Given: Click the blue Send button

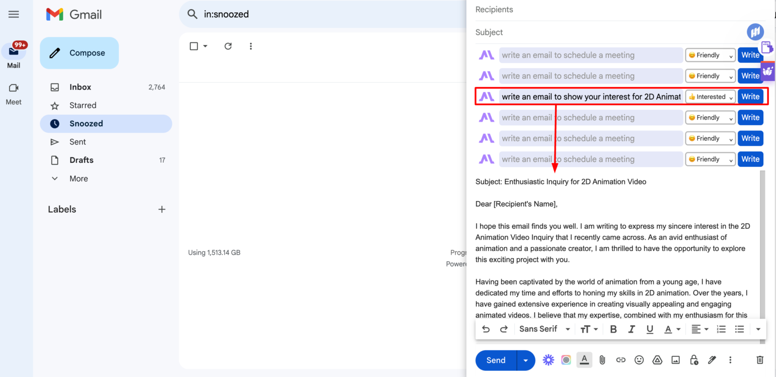Looking at the screenshot, I should pos(496,360).
